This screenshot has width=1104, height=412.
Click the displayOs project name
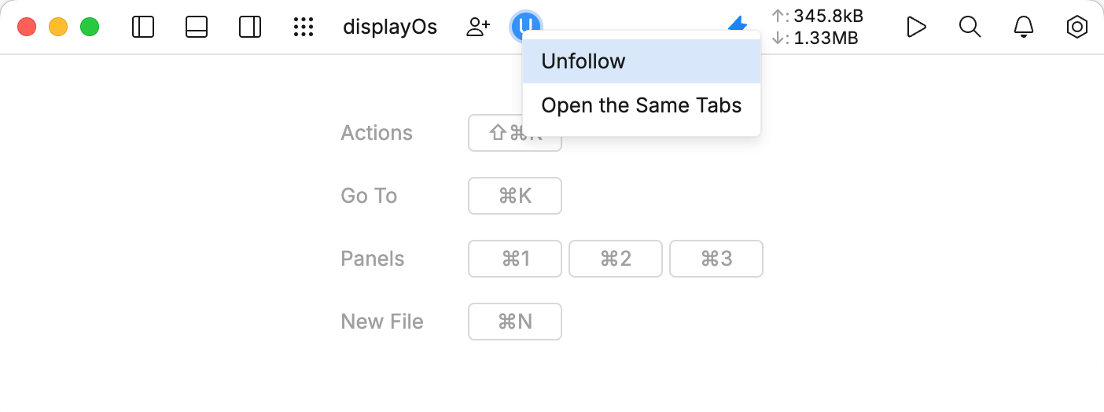point(390,28)
